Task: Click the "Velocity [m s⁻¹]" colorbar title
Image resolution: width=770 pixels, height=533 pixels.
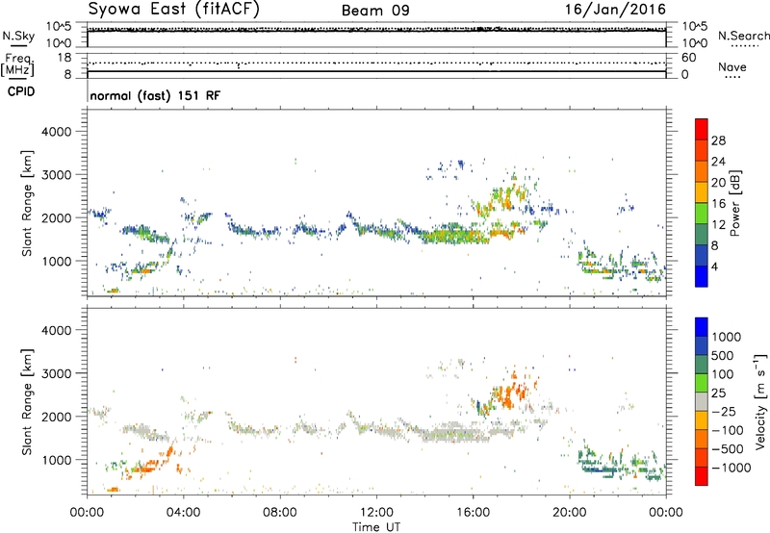Action: (x=760, y=401)
